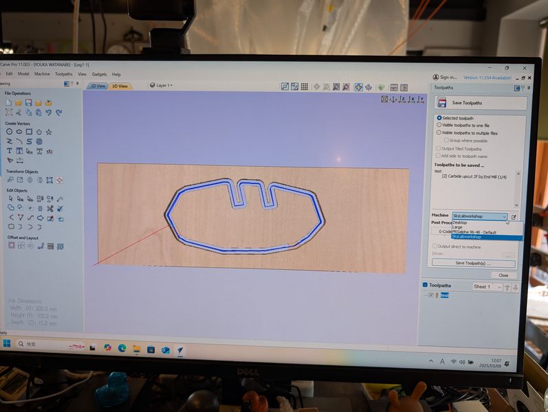Move toolpath up with arrow icon
The image size is (548, 412).
(507, 287)
